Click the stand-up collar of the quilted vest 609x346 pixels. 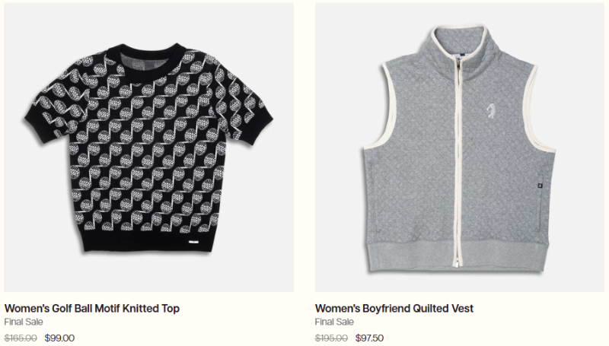click(459, 43)
